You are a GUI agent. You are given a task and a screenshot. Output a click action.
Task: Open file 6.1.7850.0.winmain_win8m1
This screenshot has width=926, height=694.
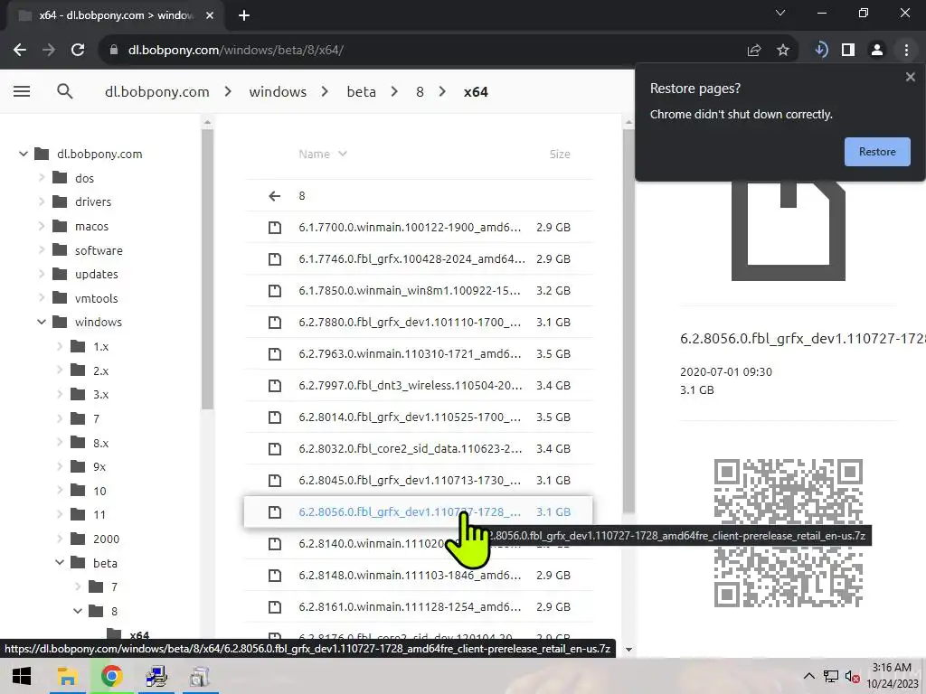(x=418, y=290)
